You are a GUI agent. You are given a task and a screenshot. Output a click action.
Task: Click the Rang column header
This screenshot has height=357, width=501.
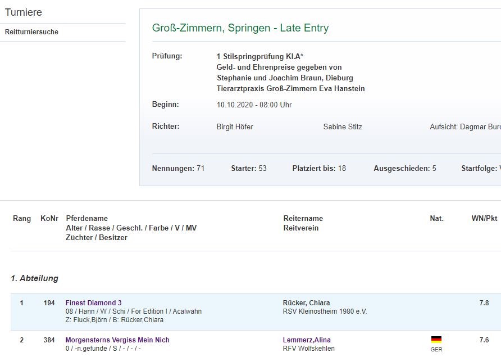point(22,219)
